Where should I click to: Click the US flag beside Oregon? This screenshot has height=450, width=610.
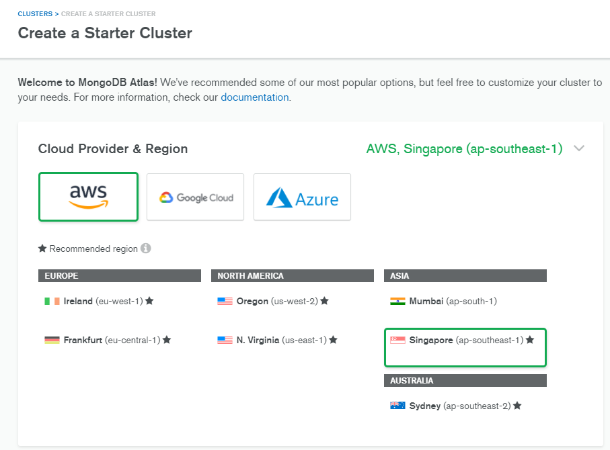[225, 301]
